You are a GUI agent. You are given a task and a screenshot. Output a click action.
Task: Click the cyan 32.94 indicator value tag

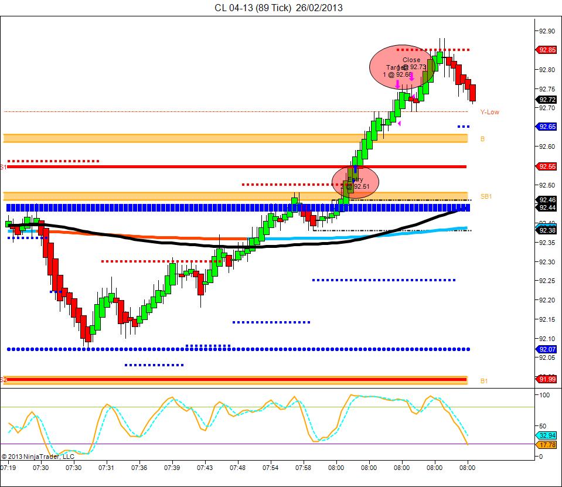[546, 436]
